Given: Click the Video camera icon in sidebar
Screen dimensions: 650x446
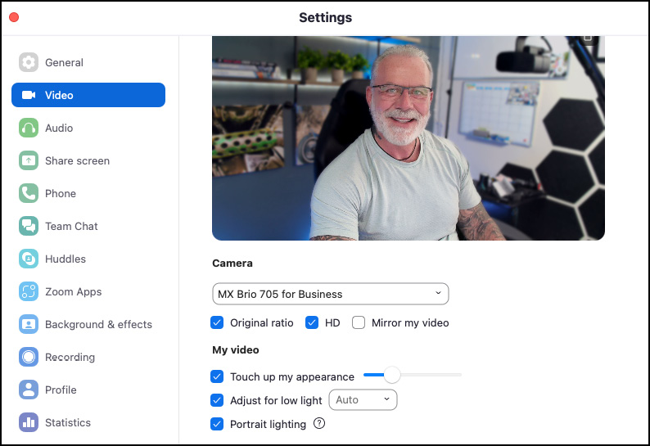Looking at the screenshot, I should [29, 95].
